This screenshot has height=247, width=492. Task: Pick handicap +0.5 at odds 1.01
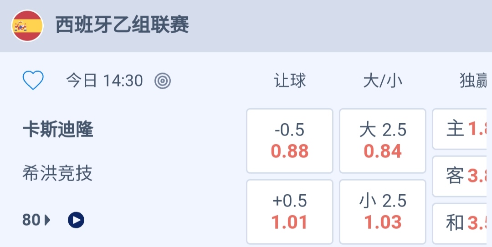[290, 212]
